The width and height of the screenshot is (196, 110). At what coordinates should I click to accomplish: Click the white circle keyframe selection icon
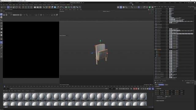tap(138, 89)
